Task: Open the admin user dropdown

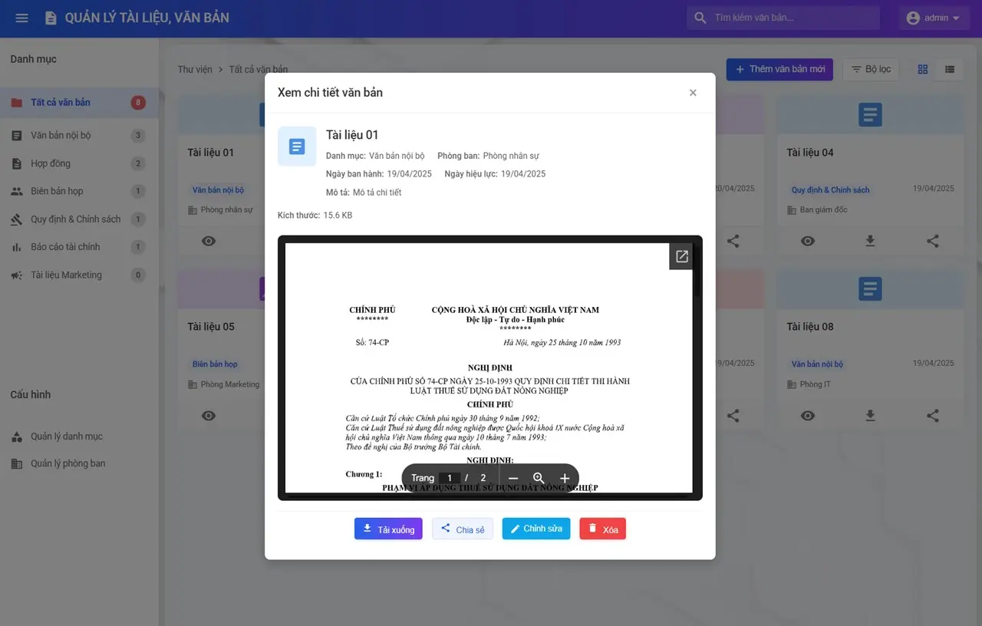Action: coord(933,18)
